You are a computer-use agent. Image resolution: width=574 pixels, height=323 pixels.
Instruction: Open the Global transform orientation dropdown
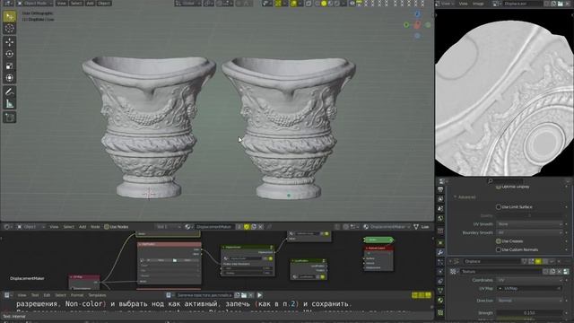187,4
